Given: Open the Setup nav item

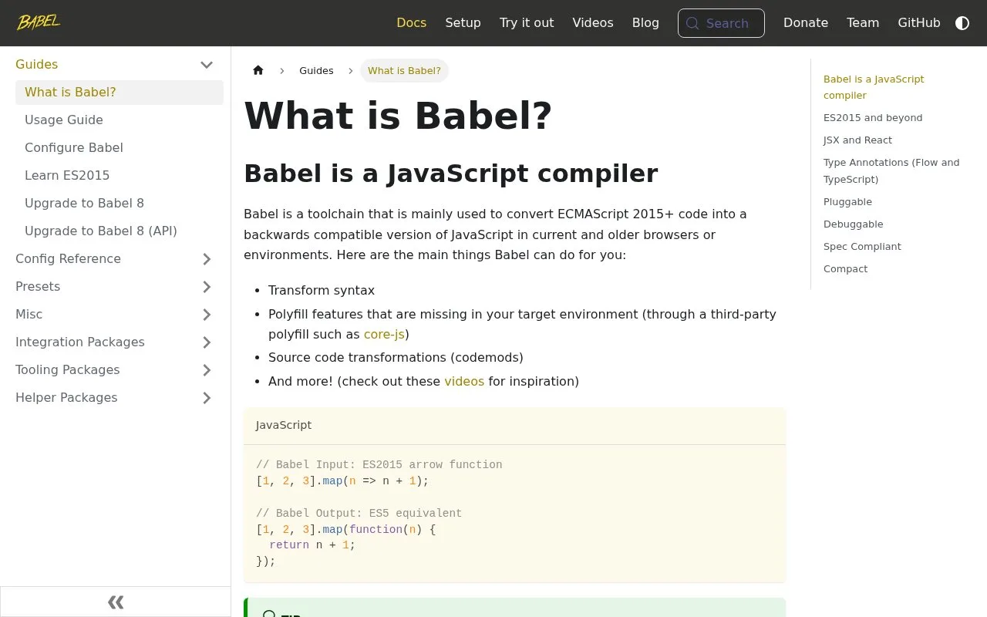Looking at the screenshot, I should [463, 23].
